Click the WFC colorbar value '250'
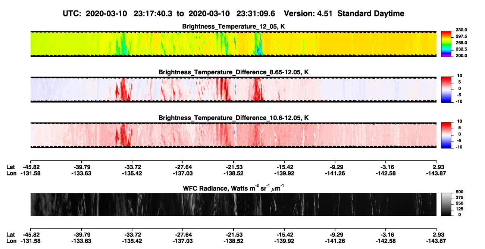 pos(460,203)
